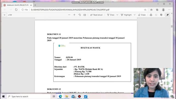Go forward with the forward arrow
The image size is (176, 99).
click(10, 10)
